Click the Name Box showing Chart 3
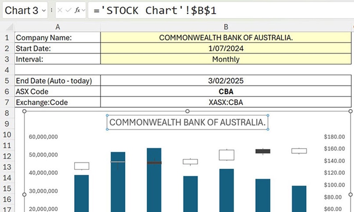This screenshot has width=354, height=212. coord(25,11)
